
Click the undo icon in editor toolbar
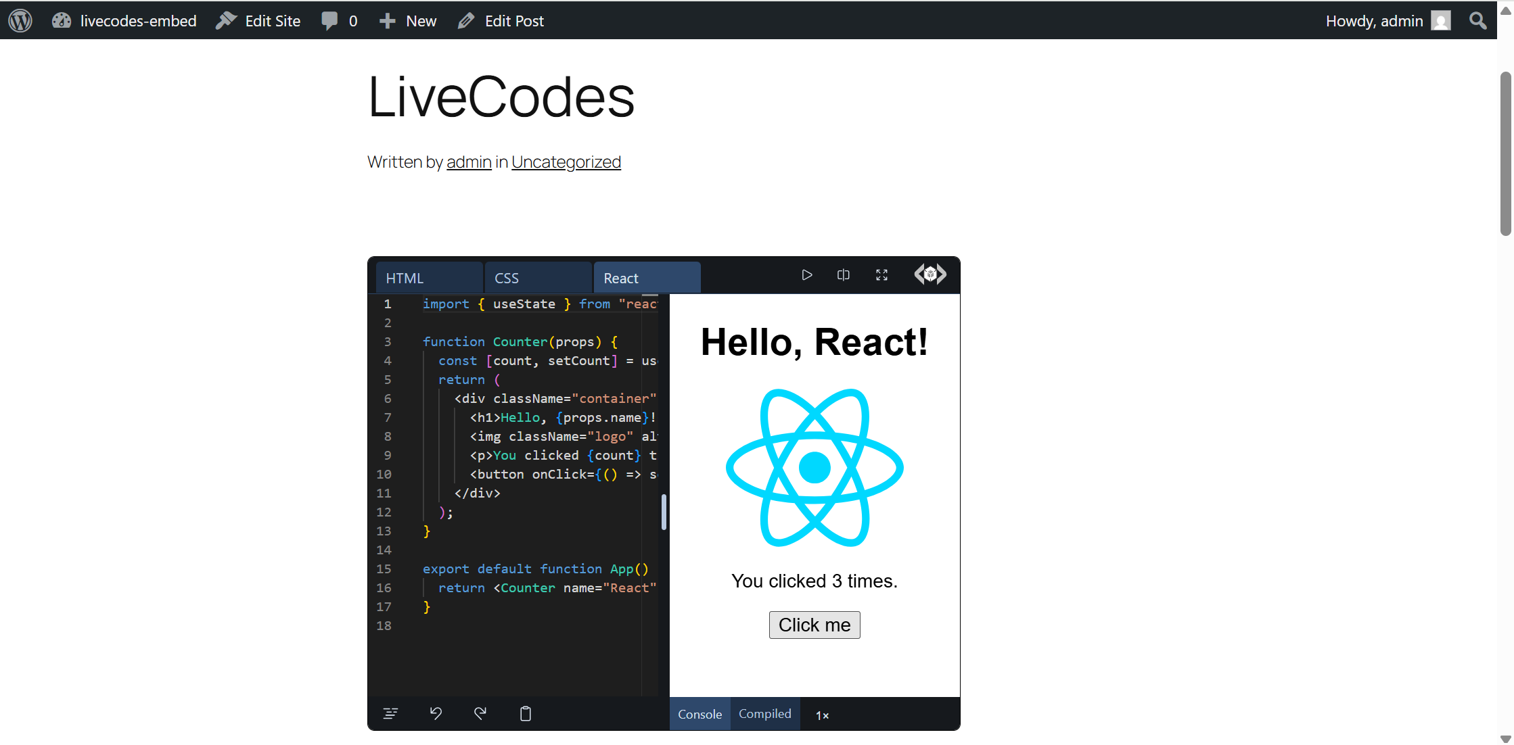(x=436, y=713)
